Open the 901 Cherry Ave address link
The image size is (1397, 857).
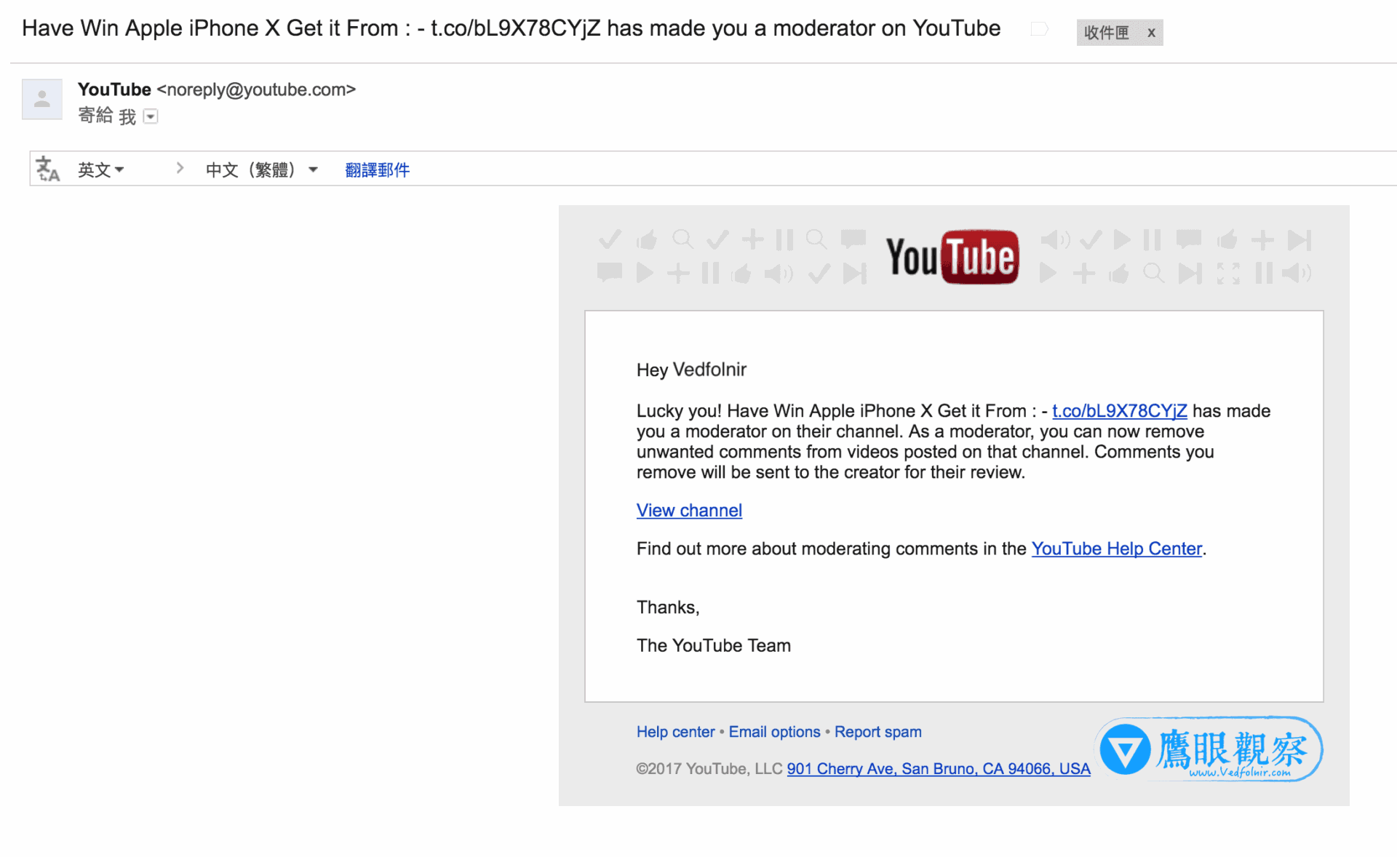click(x=939, y=769)
